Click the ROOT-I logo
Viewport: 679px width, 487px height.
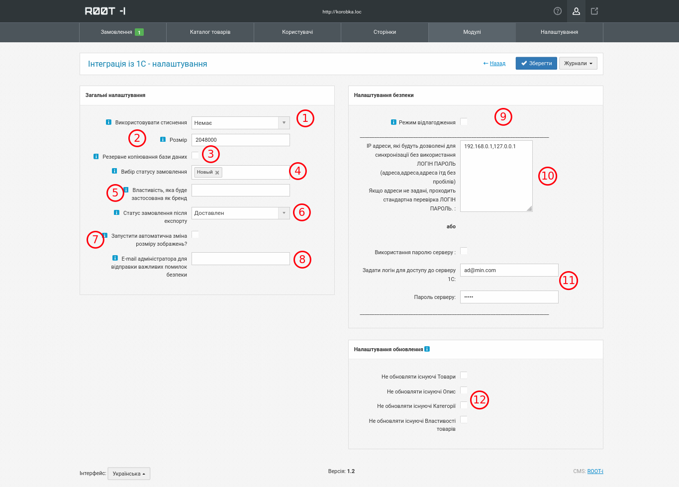[x=105, y=11]
